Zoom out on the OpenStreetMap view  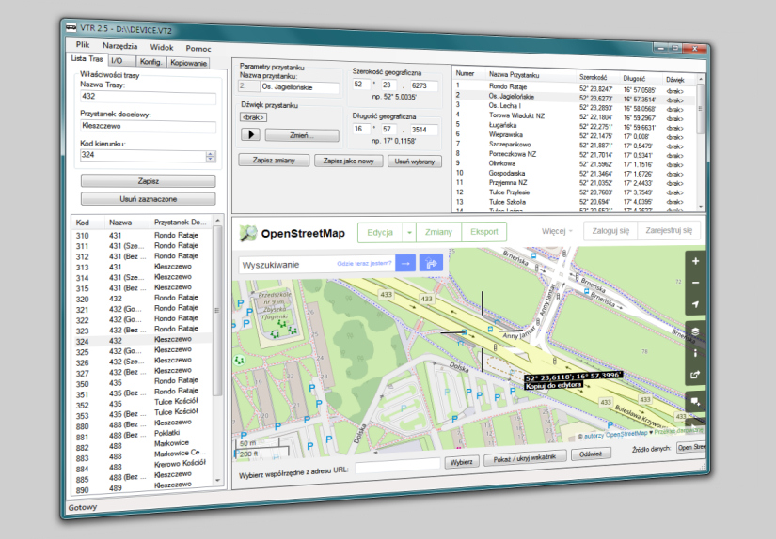[x=695, y=283]
